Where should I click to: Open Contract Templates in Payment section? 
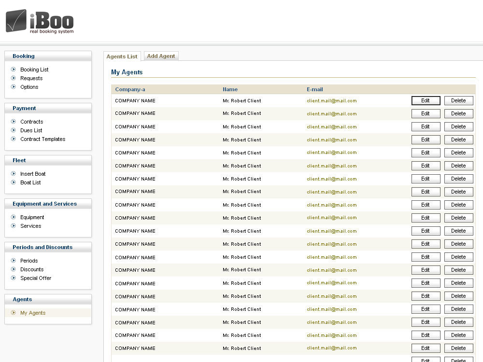point(43,139)
